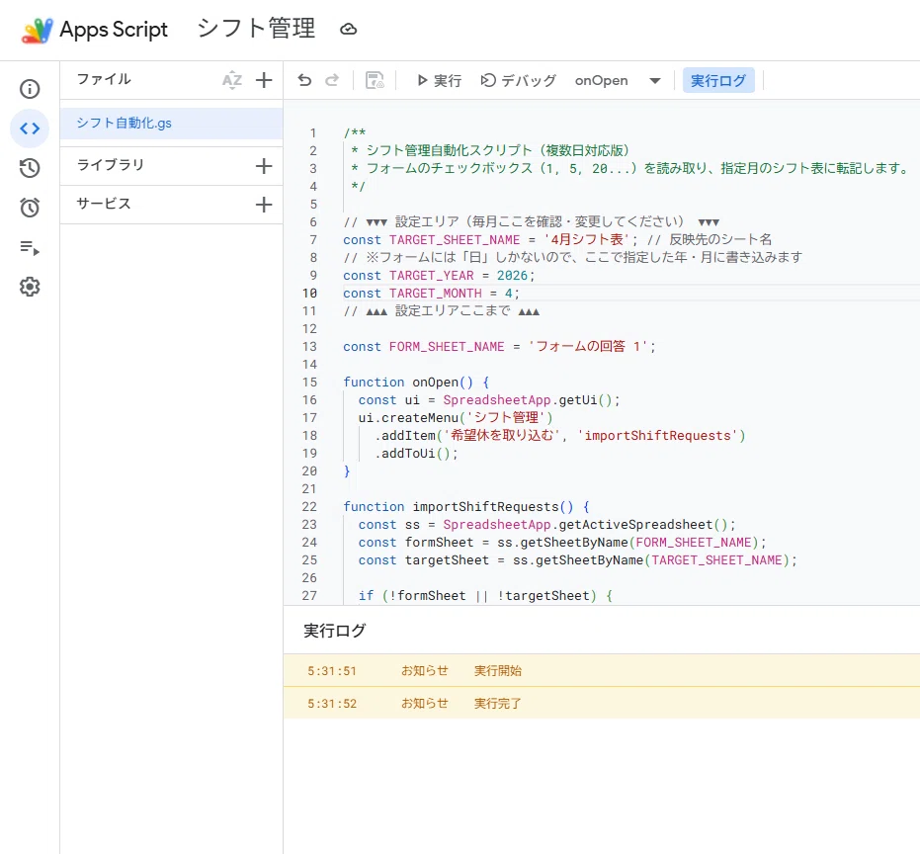Click the シフト管理自動化スクリプト comment on line 2
Screen dimensions: 920x854
pos(492,150)
